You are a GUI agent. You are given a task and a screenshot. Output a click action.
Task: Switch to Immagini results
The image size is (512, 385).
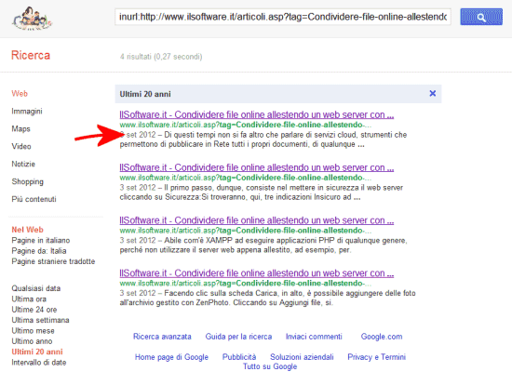pos(27,112)
